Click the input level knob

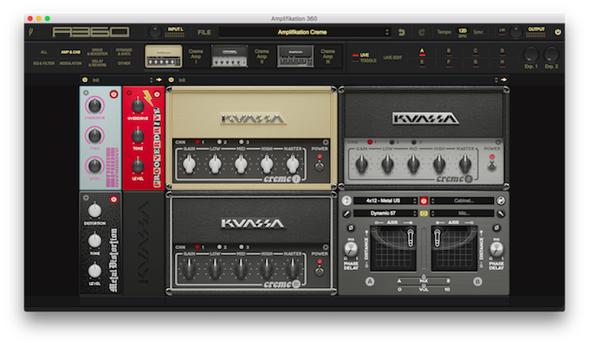pyautogui.click(x=155, y=32)
